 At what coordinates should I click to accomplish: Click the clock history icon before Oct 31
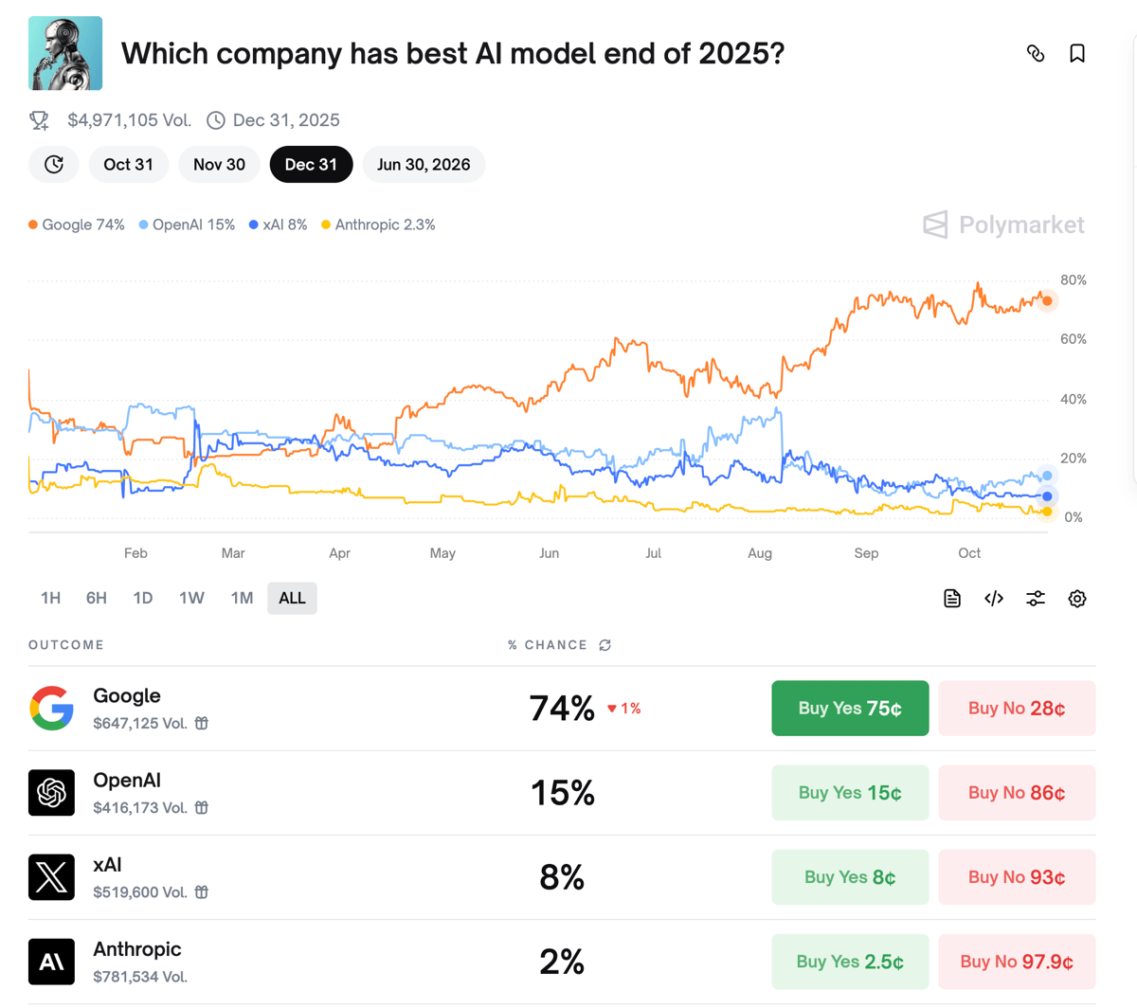tap(53, 164)
